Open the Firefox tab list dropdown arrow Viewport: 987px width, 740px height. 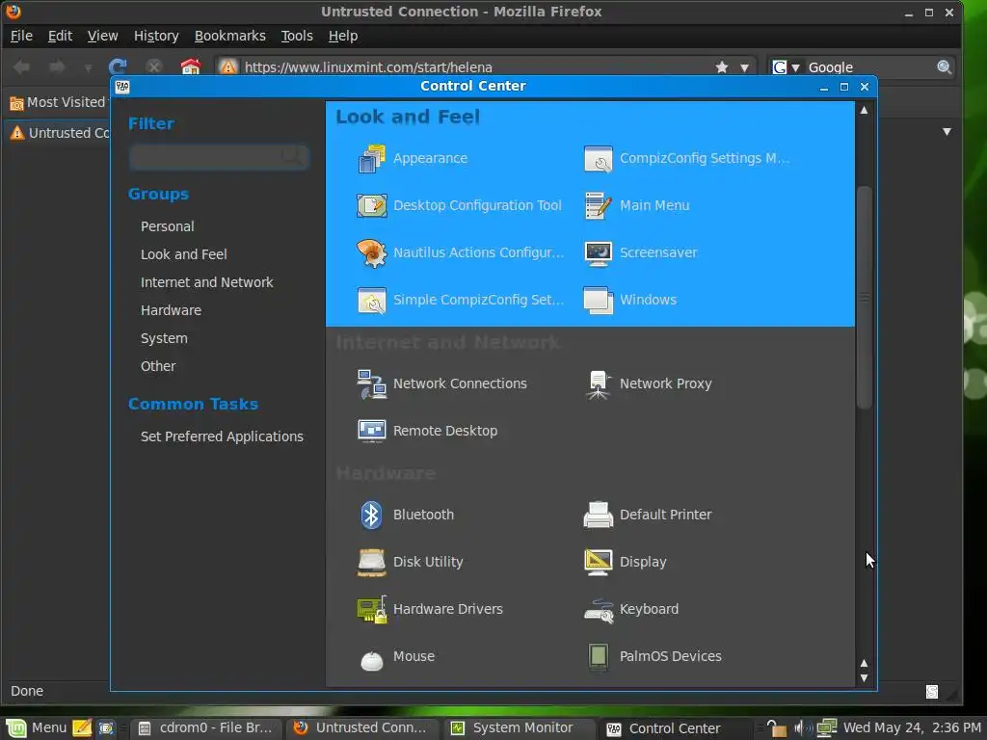tap(947, 132)
